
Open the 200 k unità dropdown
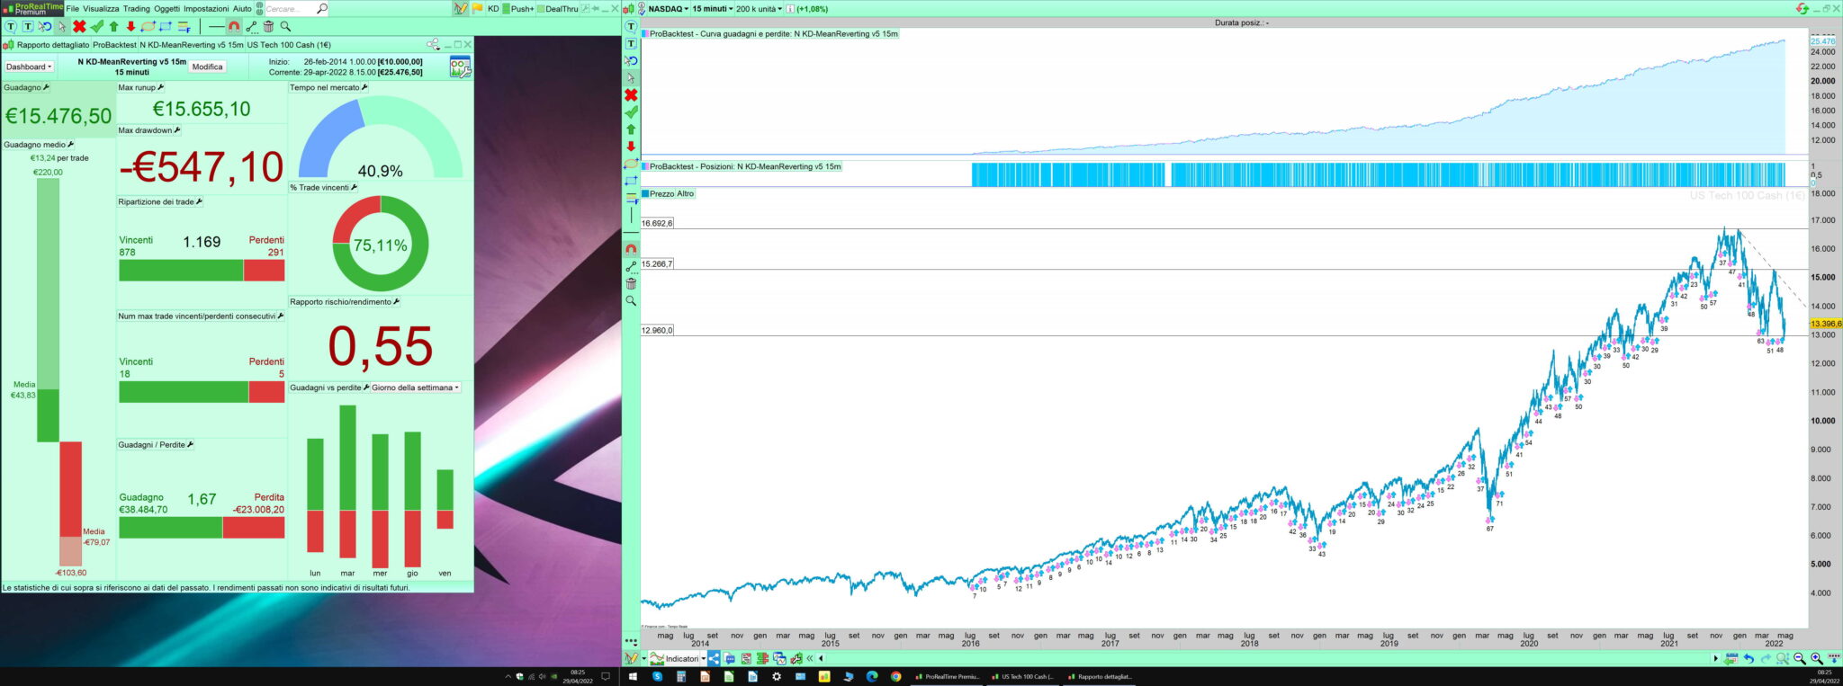[x=760, y=9]
